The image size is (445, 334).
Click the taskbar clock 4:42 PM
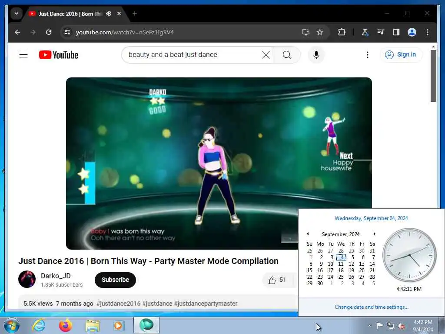click(x=423, y=326)
